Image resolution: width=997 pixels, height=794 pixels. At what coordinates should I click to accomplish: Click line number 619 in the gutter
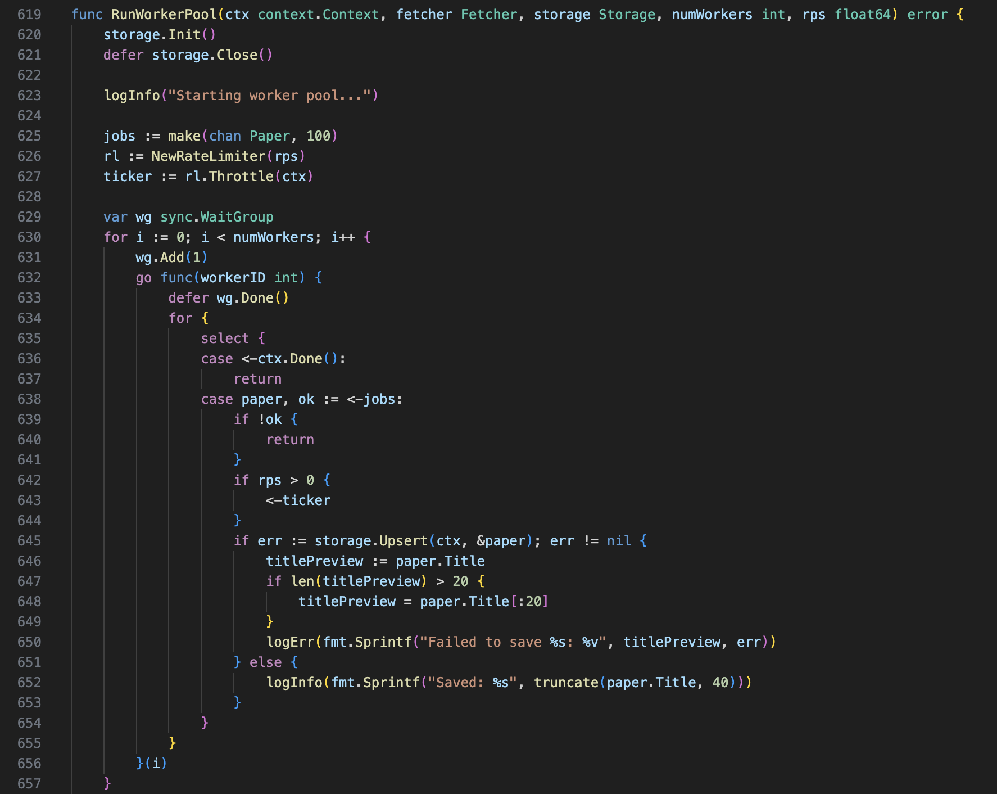29,15
